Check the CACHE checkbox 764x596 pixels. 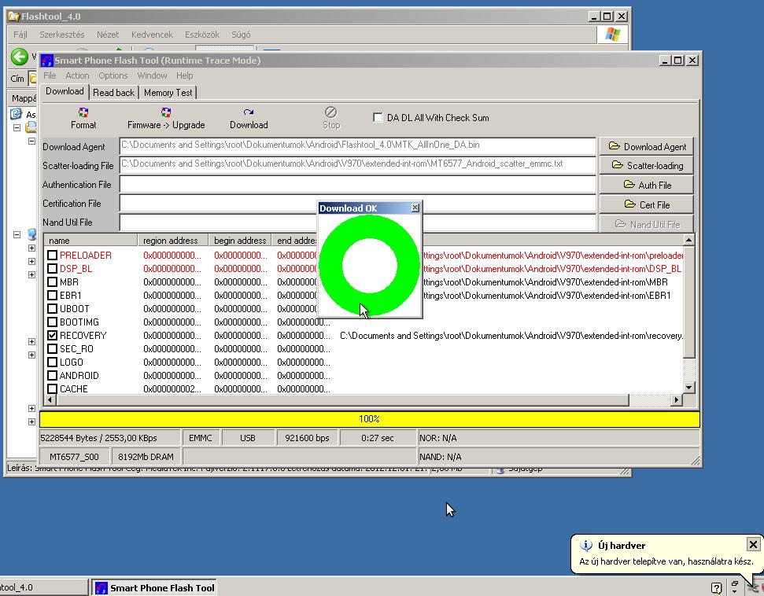click(52, 389)
